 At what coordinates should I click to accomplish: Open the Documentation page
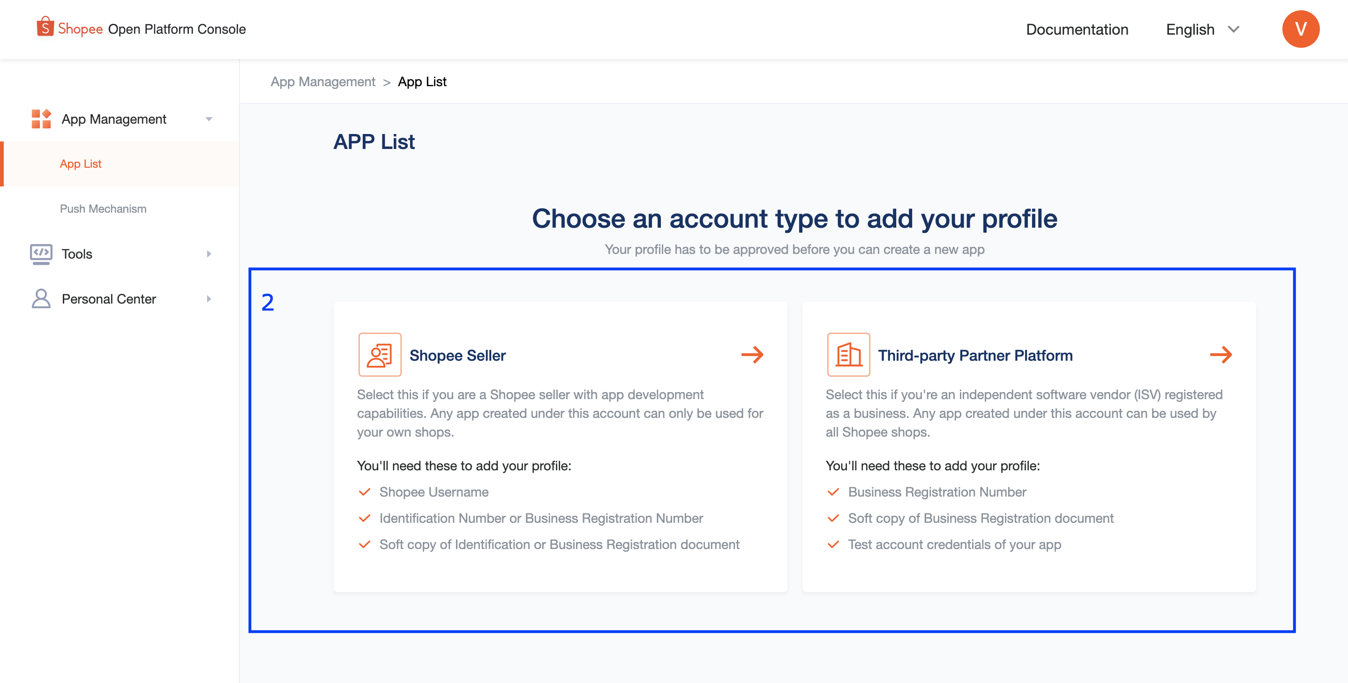(x=1077, y=29)
